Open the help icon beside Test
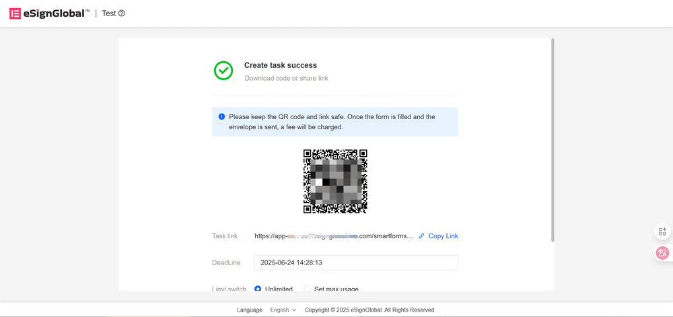 pyautogui.click(x=122, y=13)
